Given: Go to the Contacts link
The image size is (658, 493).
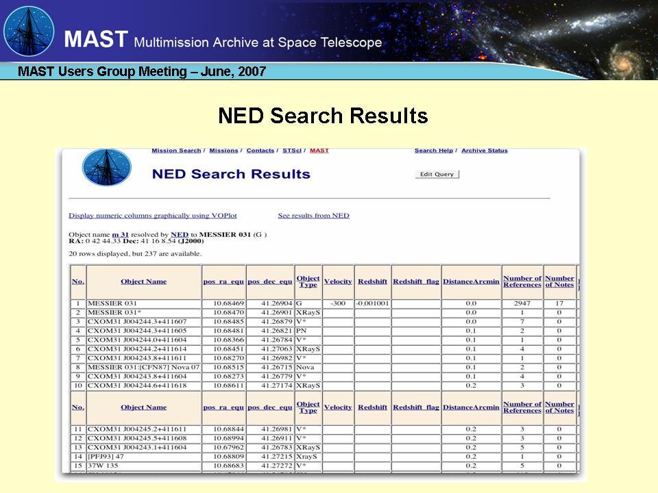Looking at the screenshot, I should point(260,151).
